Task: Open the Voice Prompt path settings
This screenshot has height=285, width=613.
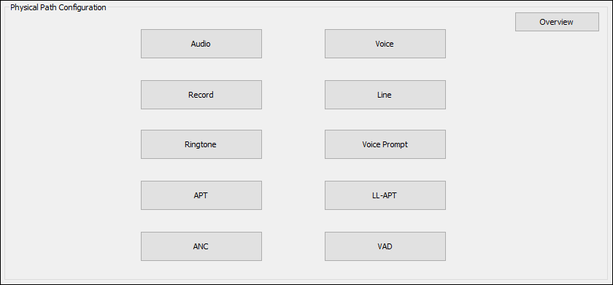Action: coord(385,144)
